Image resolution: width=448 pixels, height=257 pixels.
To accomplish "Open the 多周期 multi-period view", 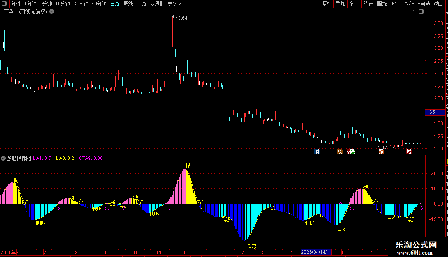I will [x=157, y=4].
